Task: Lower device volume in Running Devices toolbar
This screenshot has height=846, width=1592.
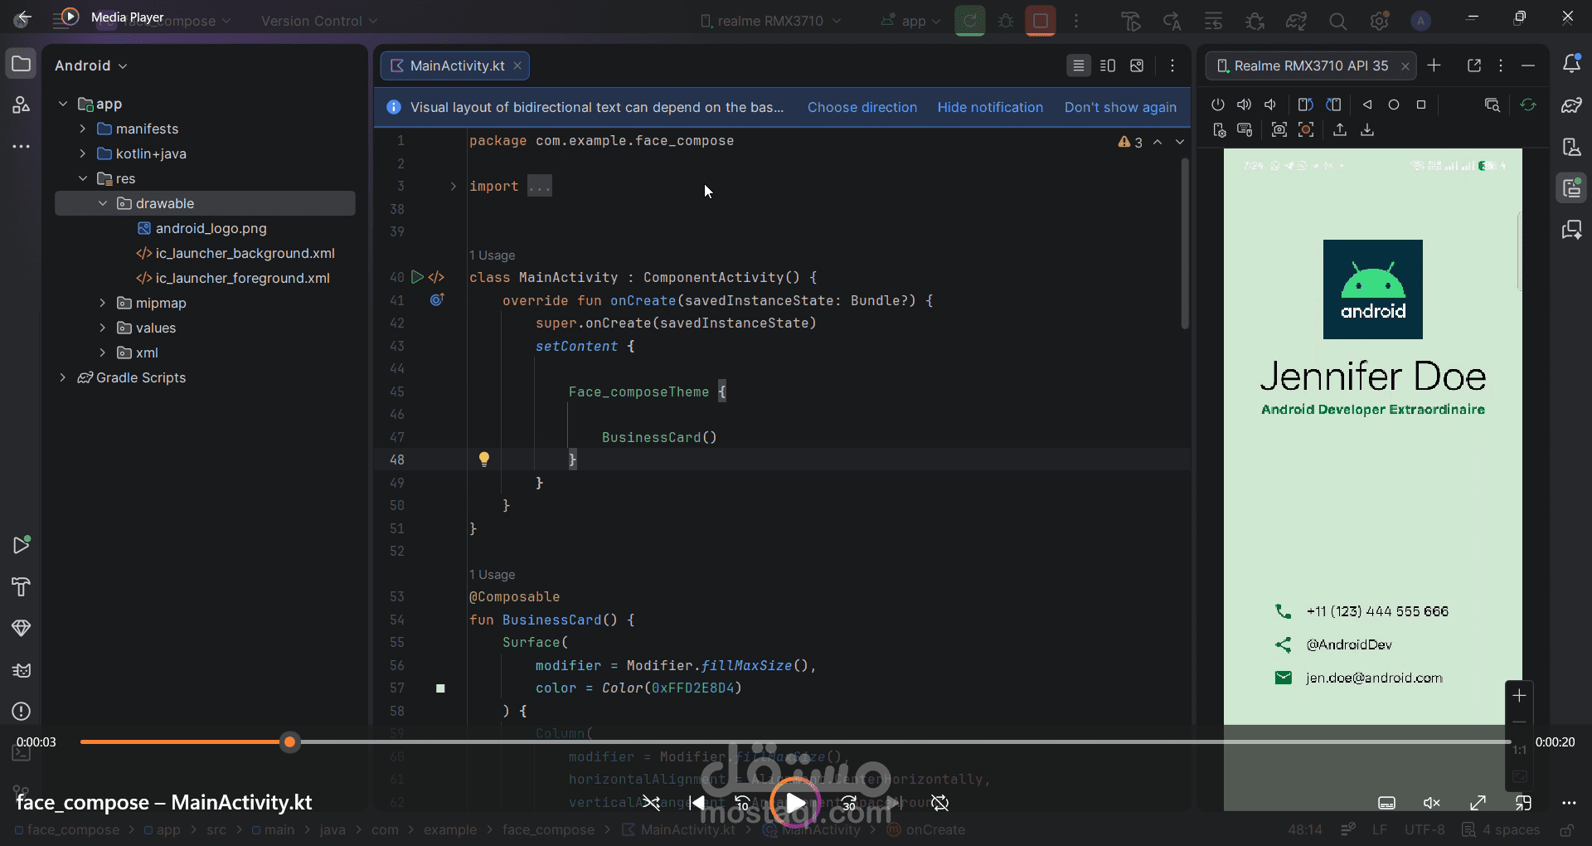Action: pyautogui.click(x=1270, y=105)
